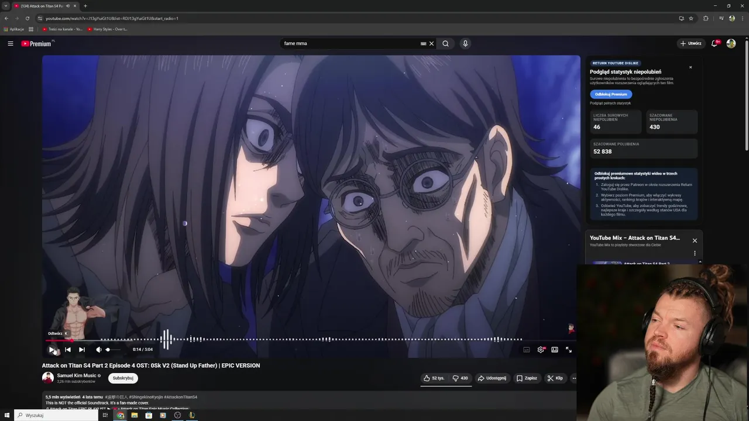Go to previous video in player
The image size is (749, 421).
[x=67, y=350]
